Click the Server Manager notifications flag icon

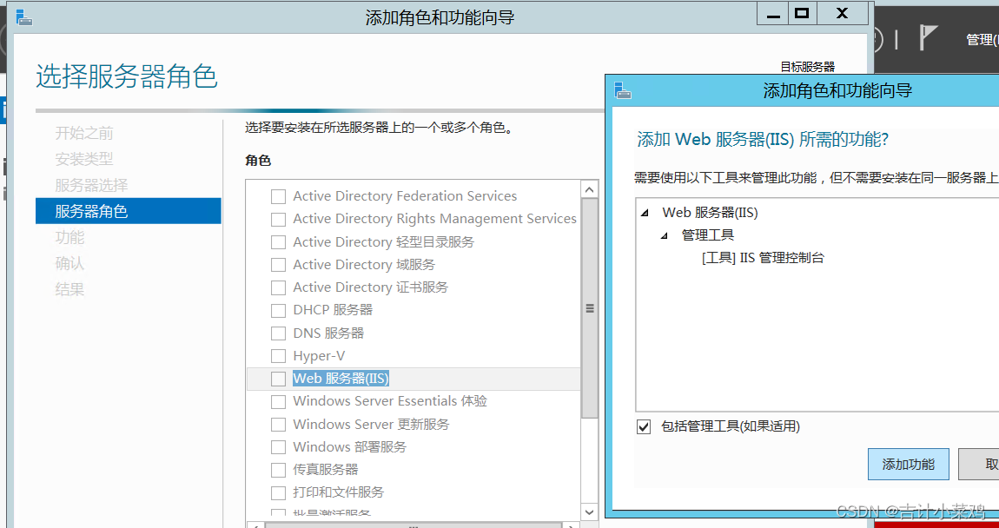click(928, 37)
